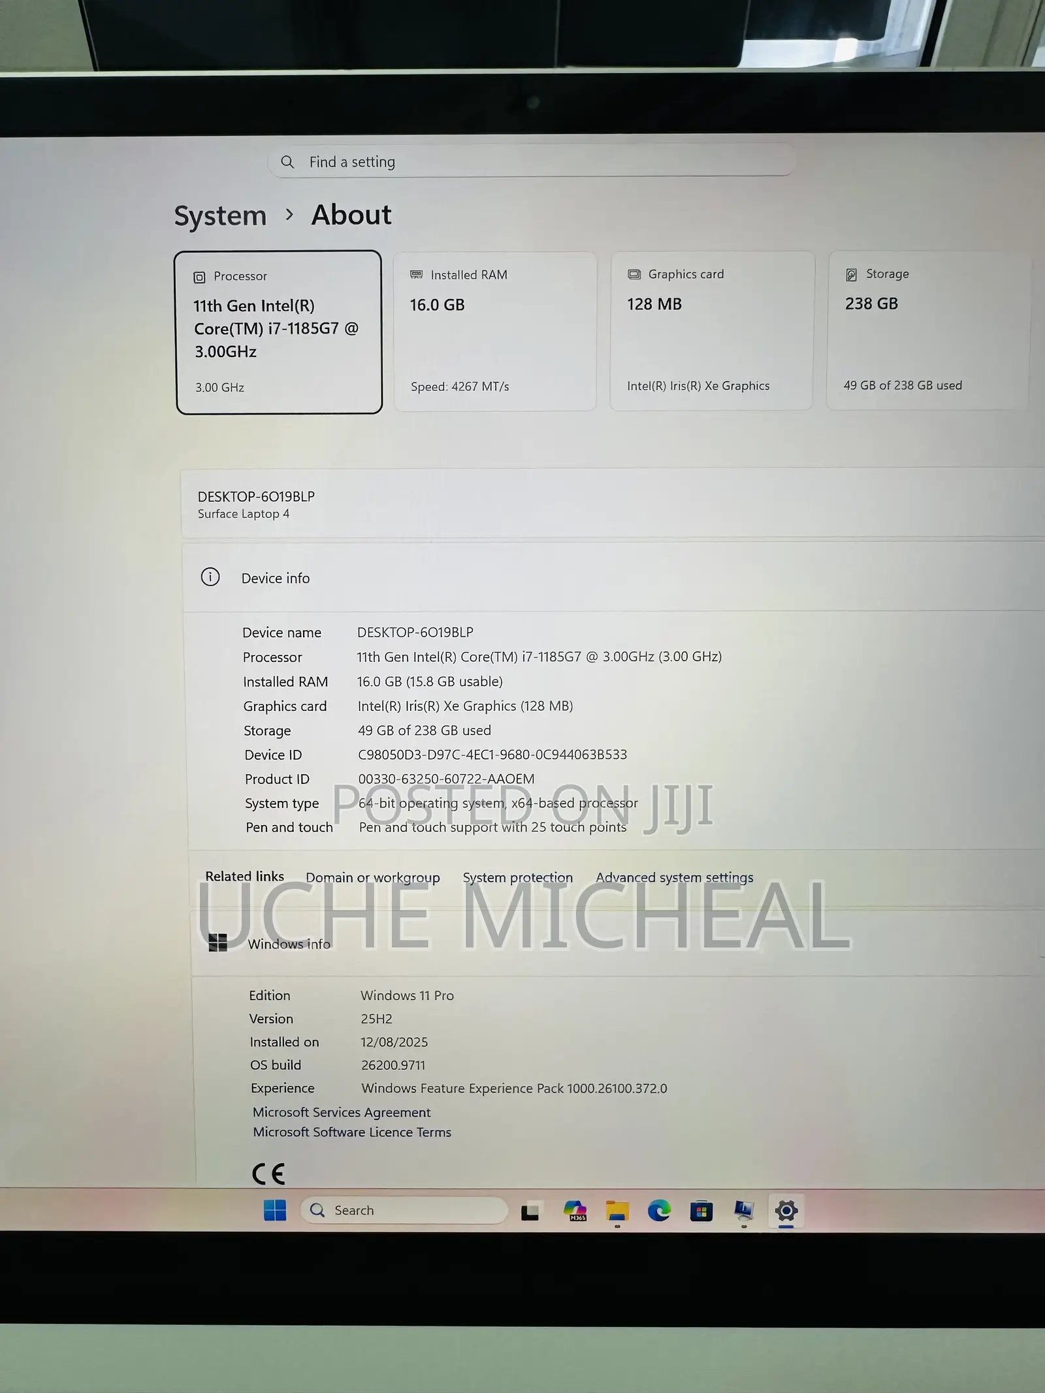
Task: Select the OS build 26200.9711 value
Action: tap(393, 1065)
